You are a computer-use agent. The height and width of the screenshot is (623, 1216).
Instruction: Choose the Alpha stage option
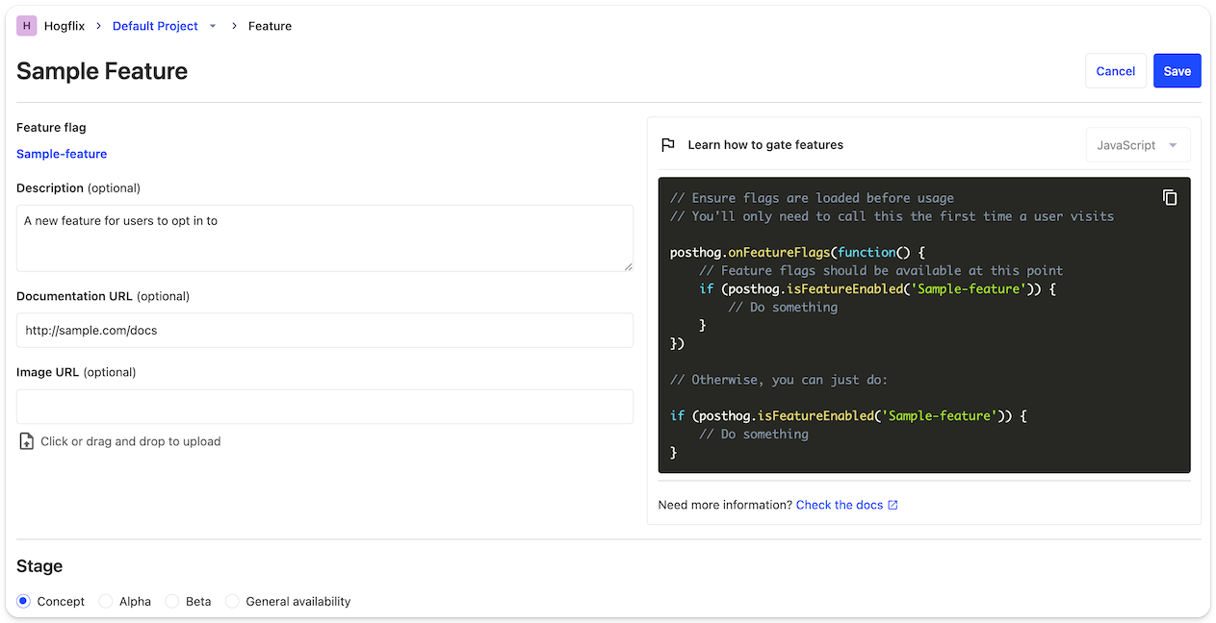point(106,601)
